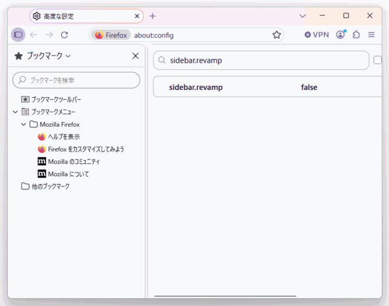Click the sidebar.revamp preference search box
This screenshot has height=306, width=389.
click(x=261, y=60)
